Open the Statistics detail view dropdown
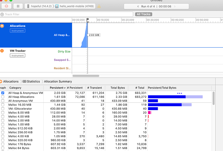The width and height of the screenshot is (223, 151). pyautogui.click(x=31, y=81)
